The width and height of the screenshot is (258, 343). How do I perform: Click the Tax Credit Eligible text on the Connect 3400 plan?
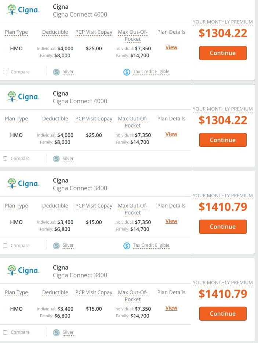151,245
